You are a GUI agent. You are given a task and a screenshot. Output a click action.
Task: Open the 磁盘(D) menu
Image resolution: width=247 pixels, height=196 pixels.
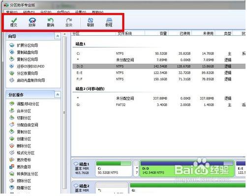(x=29, y=12)
